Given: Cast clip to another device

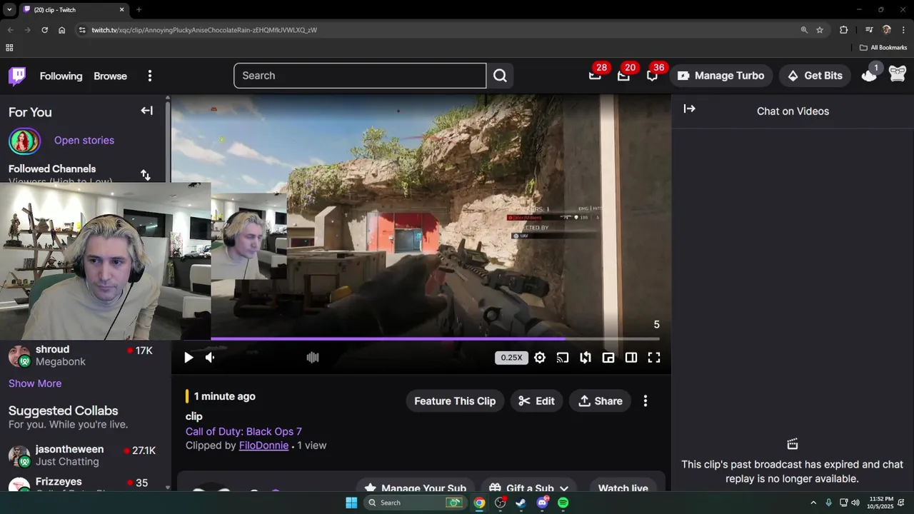Looking at the screenshot, I should click(563, 358).
